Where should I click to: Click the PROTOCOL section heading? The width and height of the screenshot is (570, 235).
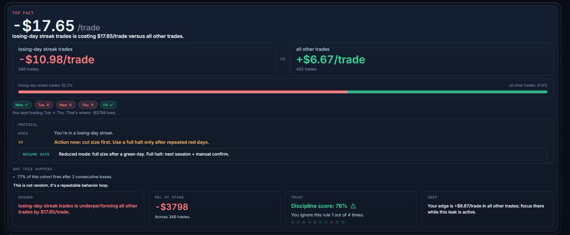click(x=28, y=125)
